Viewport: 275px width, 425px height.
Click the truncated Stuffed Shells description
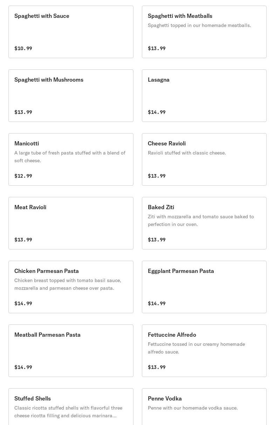point(68,412)
